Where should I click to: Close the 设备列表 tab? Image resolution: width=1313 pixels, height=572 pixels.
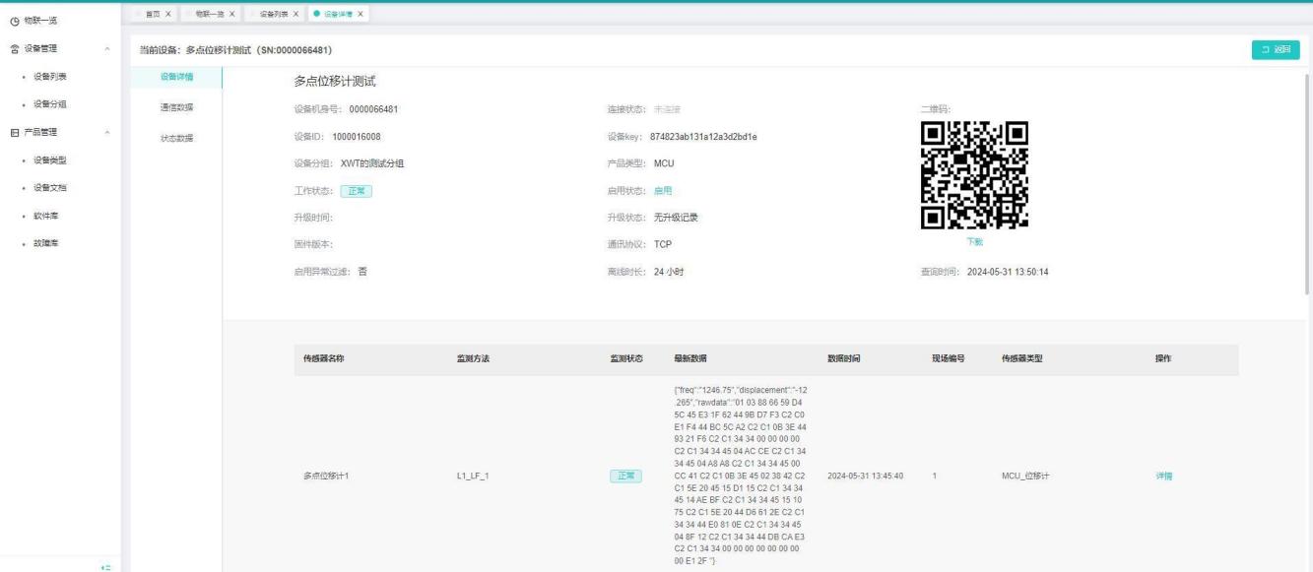(x=295, y=13)
